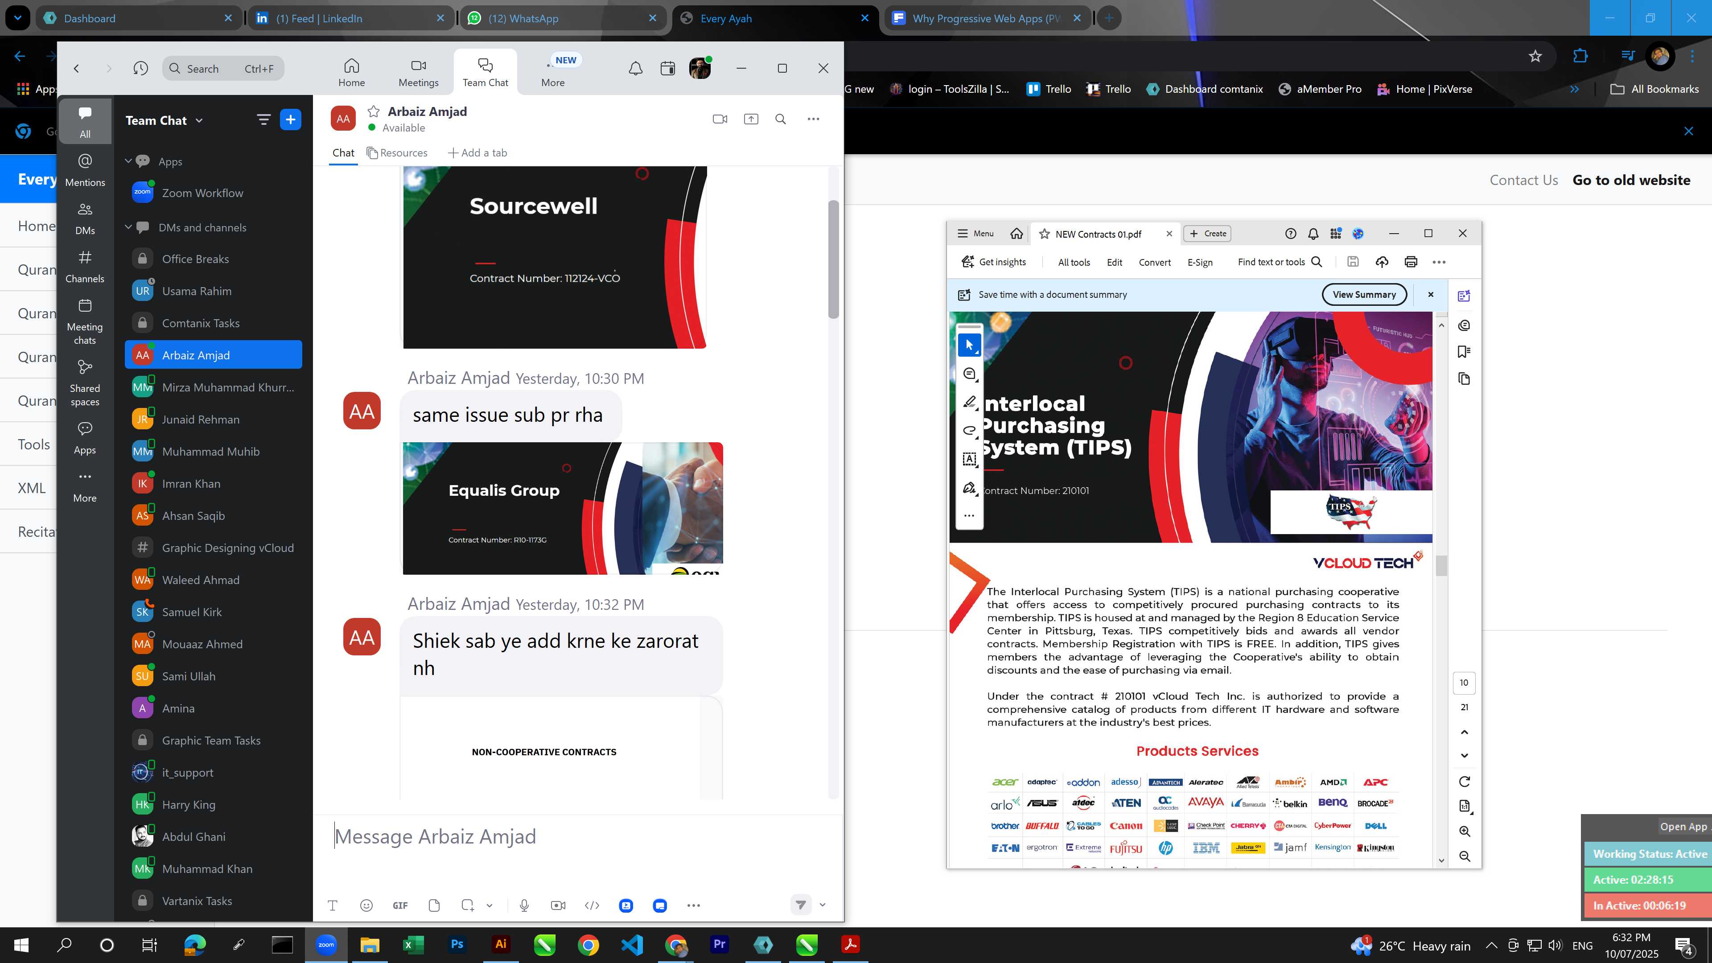Open the Resources tab in chat
The width and height of the screenshot is (1712, 963).
[397, 153]
